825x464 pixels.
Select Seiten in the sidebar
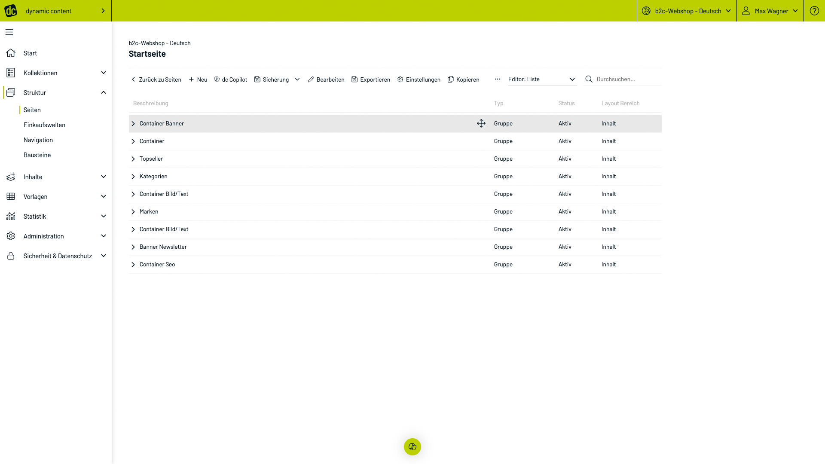click(x=32, y=110)
